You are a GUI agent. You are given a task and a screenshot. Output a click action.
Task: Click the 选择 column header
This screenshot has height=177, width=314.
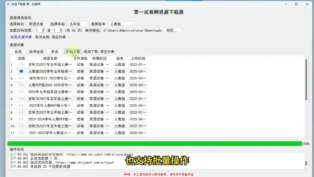[x=22, y=59]
